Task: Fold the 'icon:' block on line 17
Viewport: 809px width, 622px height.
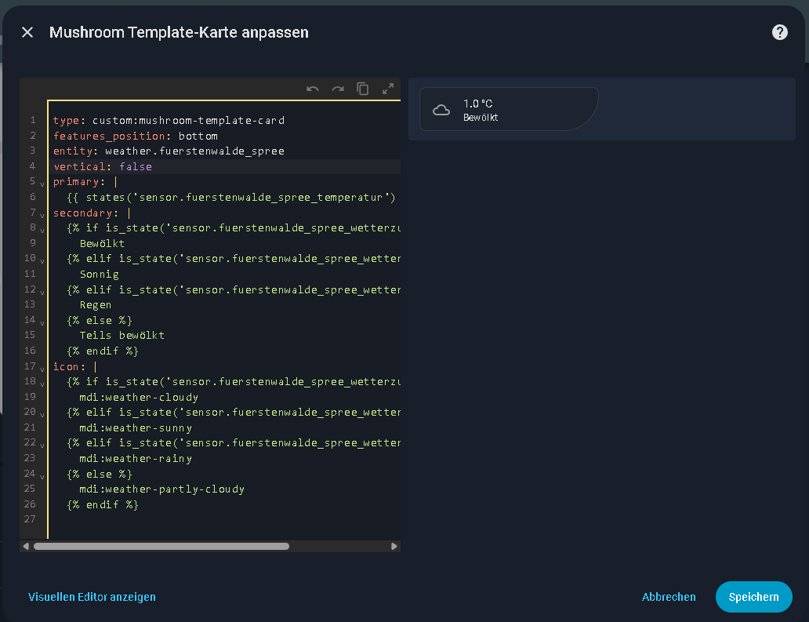Action: pos(42,368)
